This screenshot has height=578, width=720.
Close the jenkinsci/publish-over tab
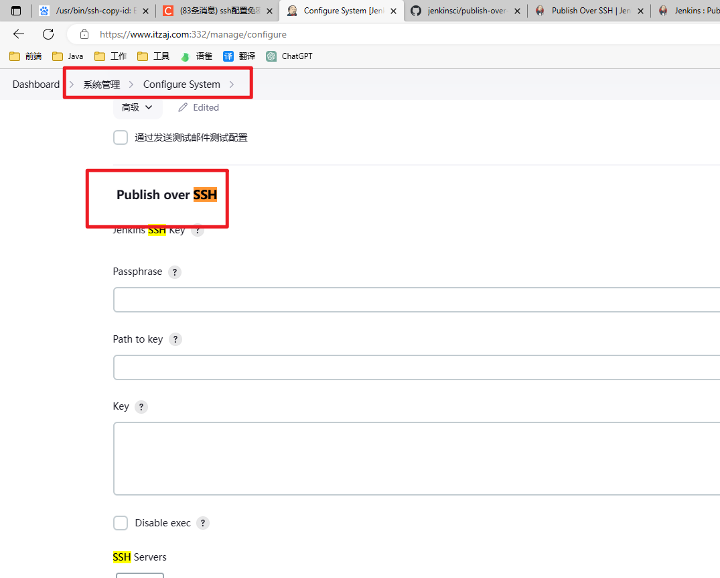coord(518,11)
